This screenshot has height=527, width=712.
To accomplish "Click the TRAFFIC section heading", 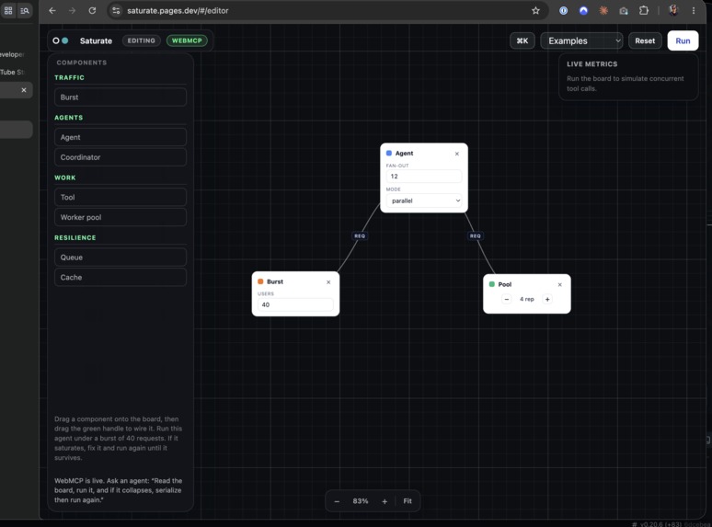I will click(x=70, y=77).
